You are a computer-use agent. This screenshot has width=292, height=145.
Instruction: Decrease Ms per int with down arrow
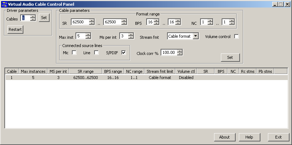point(131,37)
